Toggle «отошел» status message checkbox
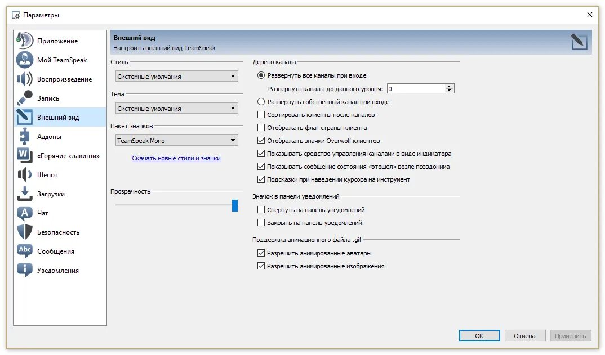The image size is (605, 355). 261,167
